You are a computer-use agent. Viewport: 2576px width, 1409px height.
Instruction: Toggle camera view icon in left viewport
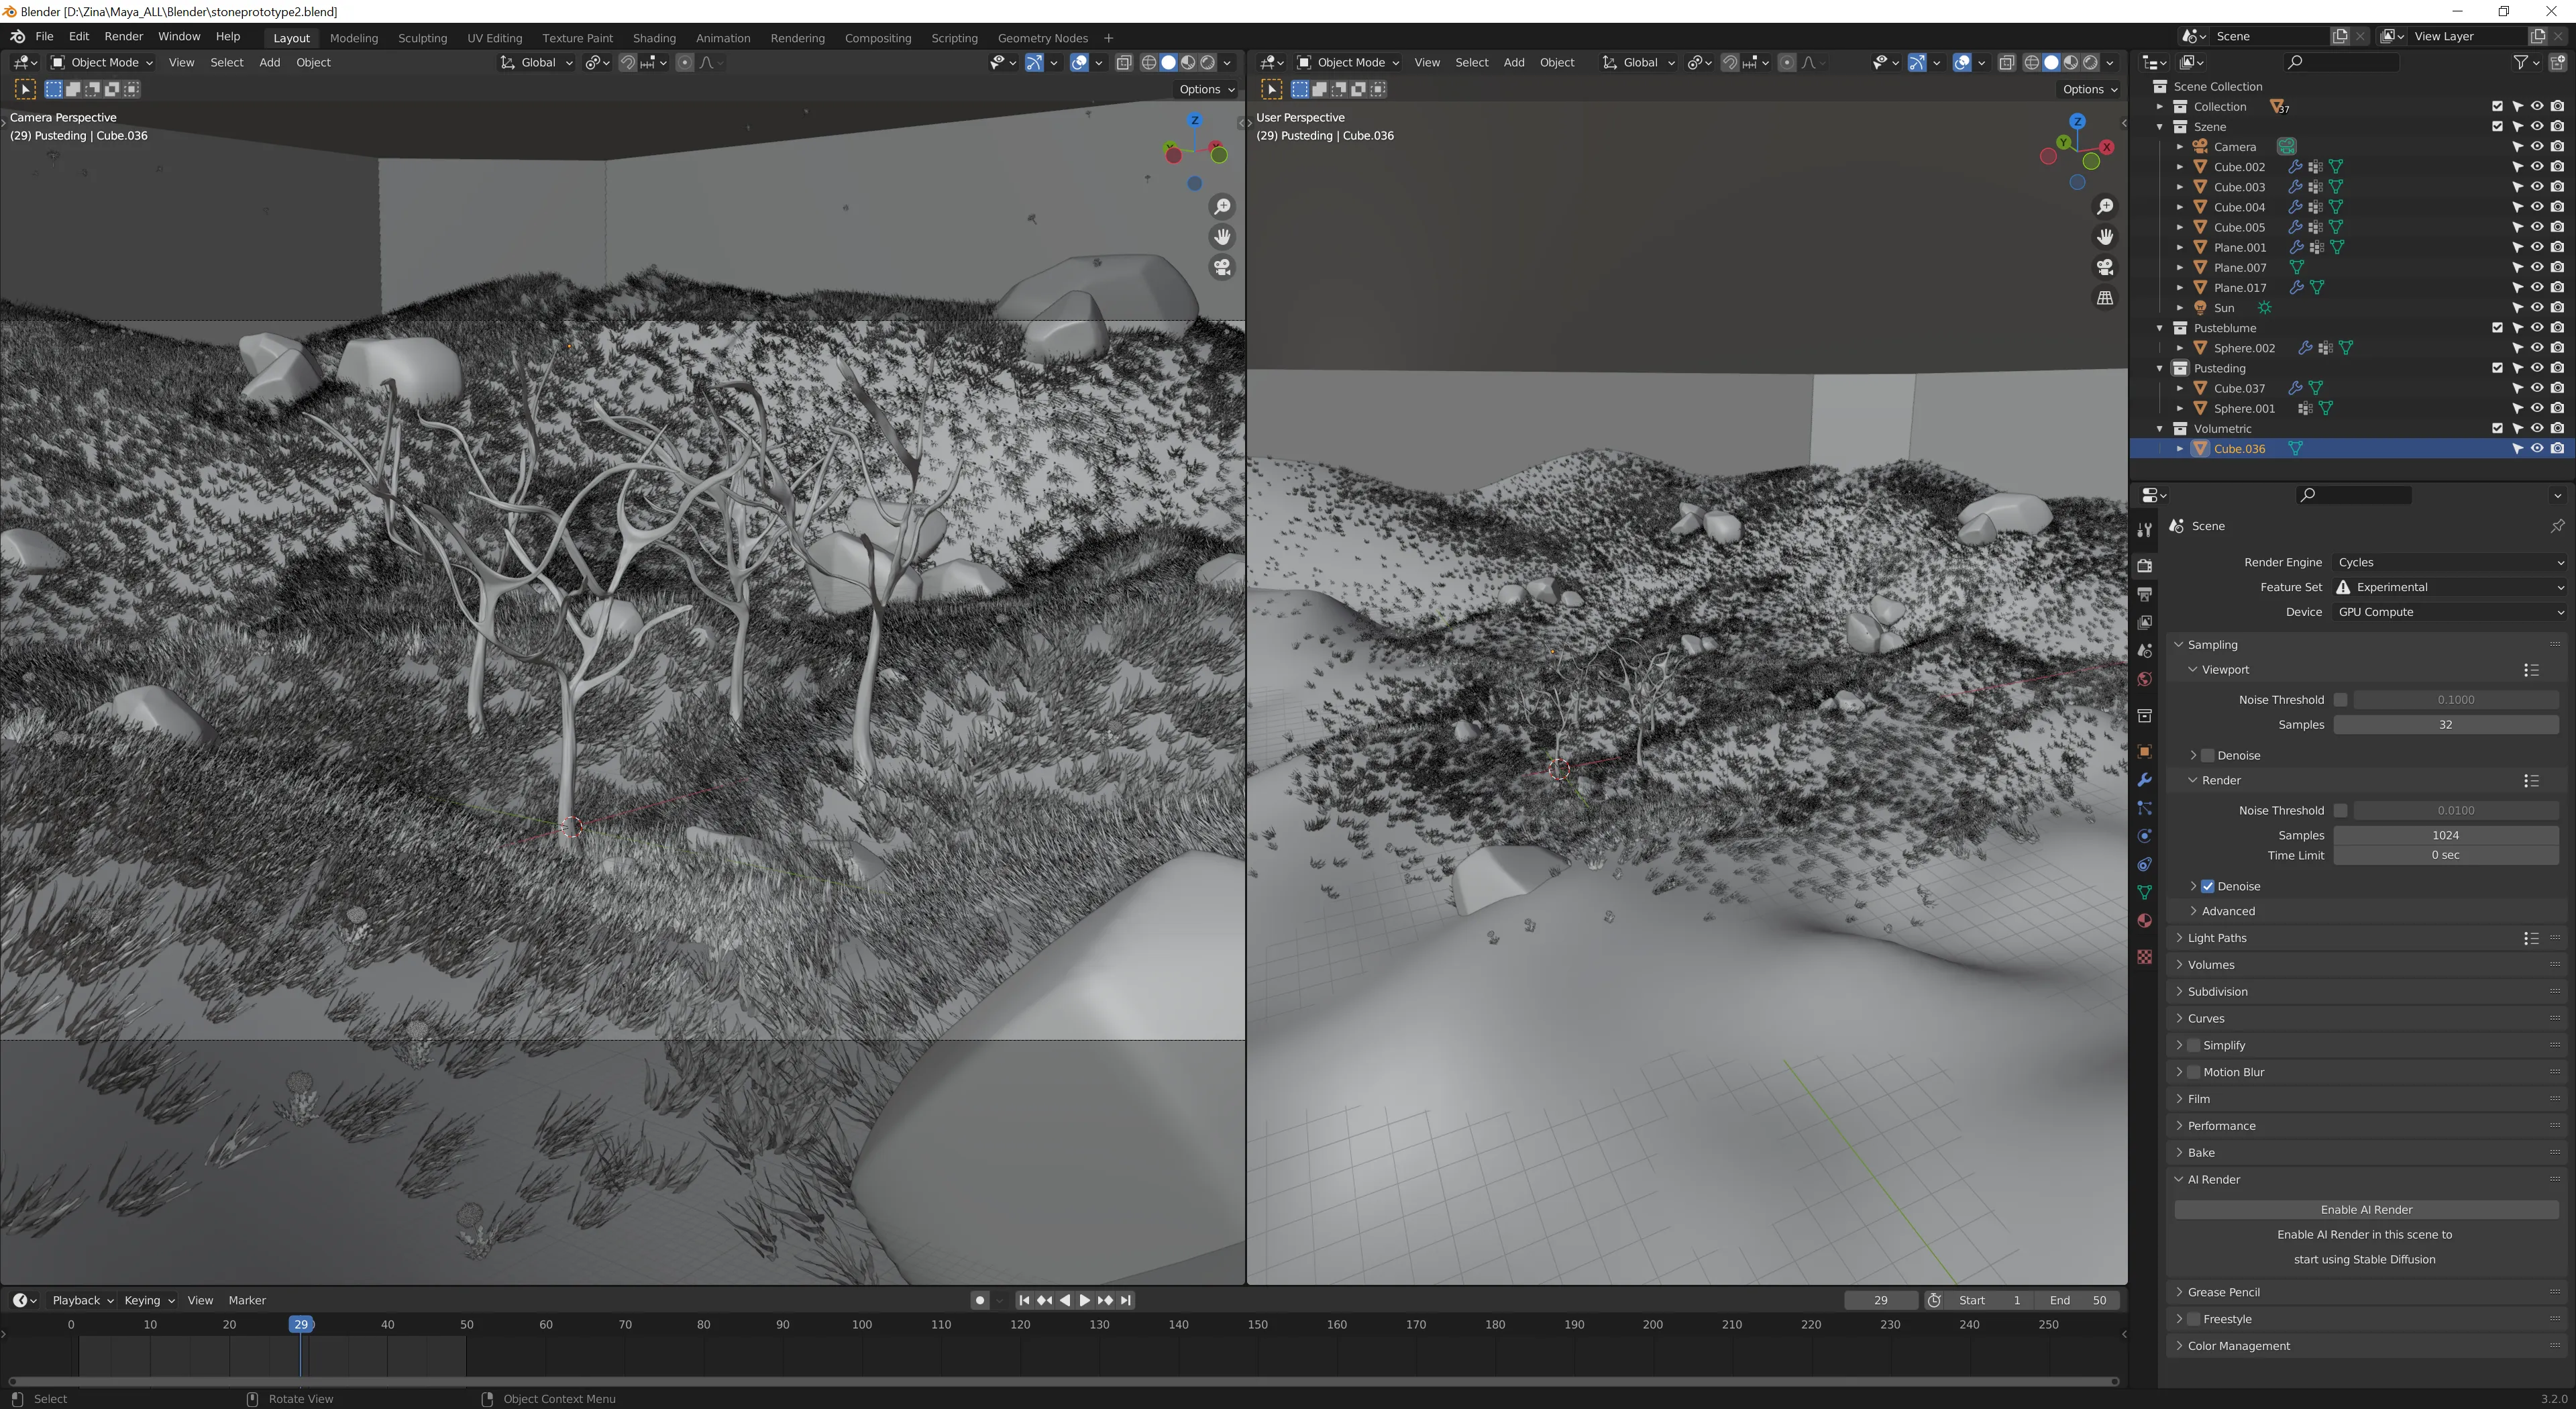click(1222, 267)
